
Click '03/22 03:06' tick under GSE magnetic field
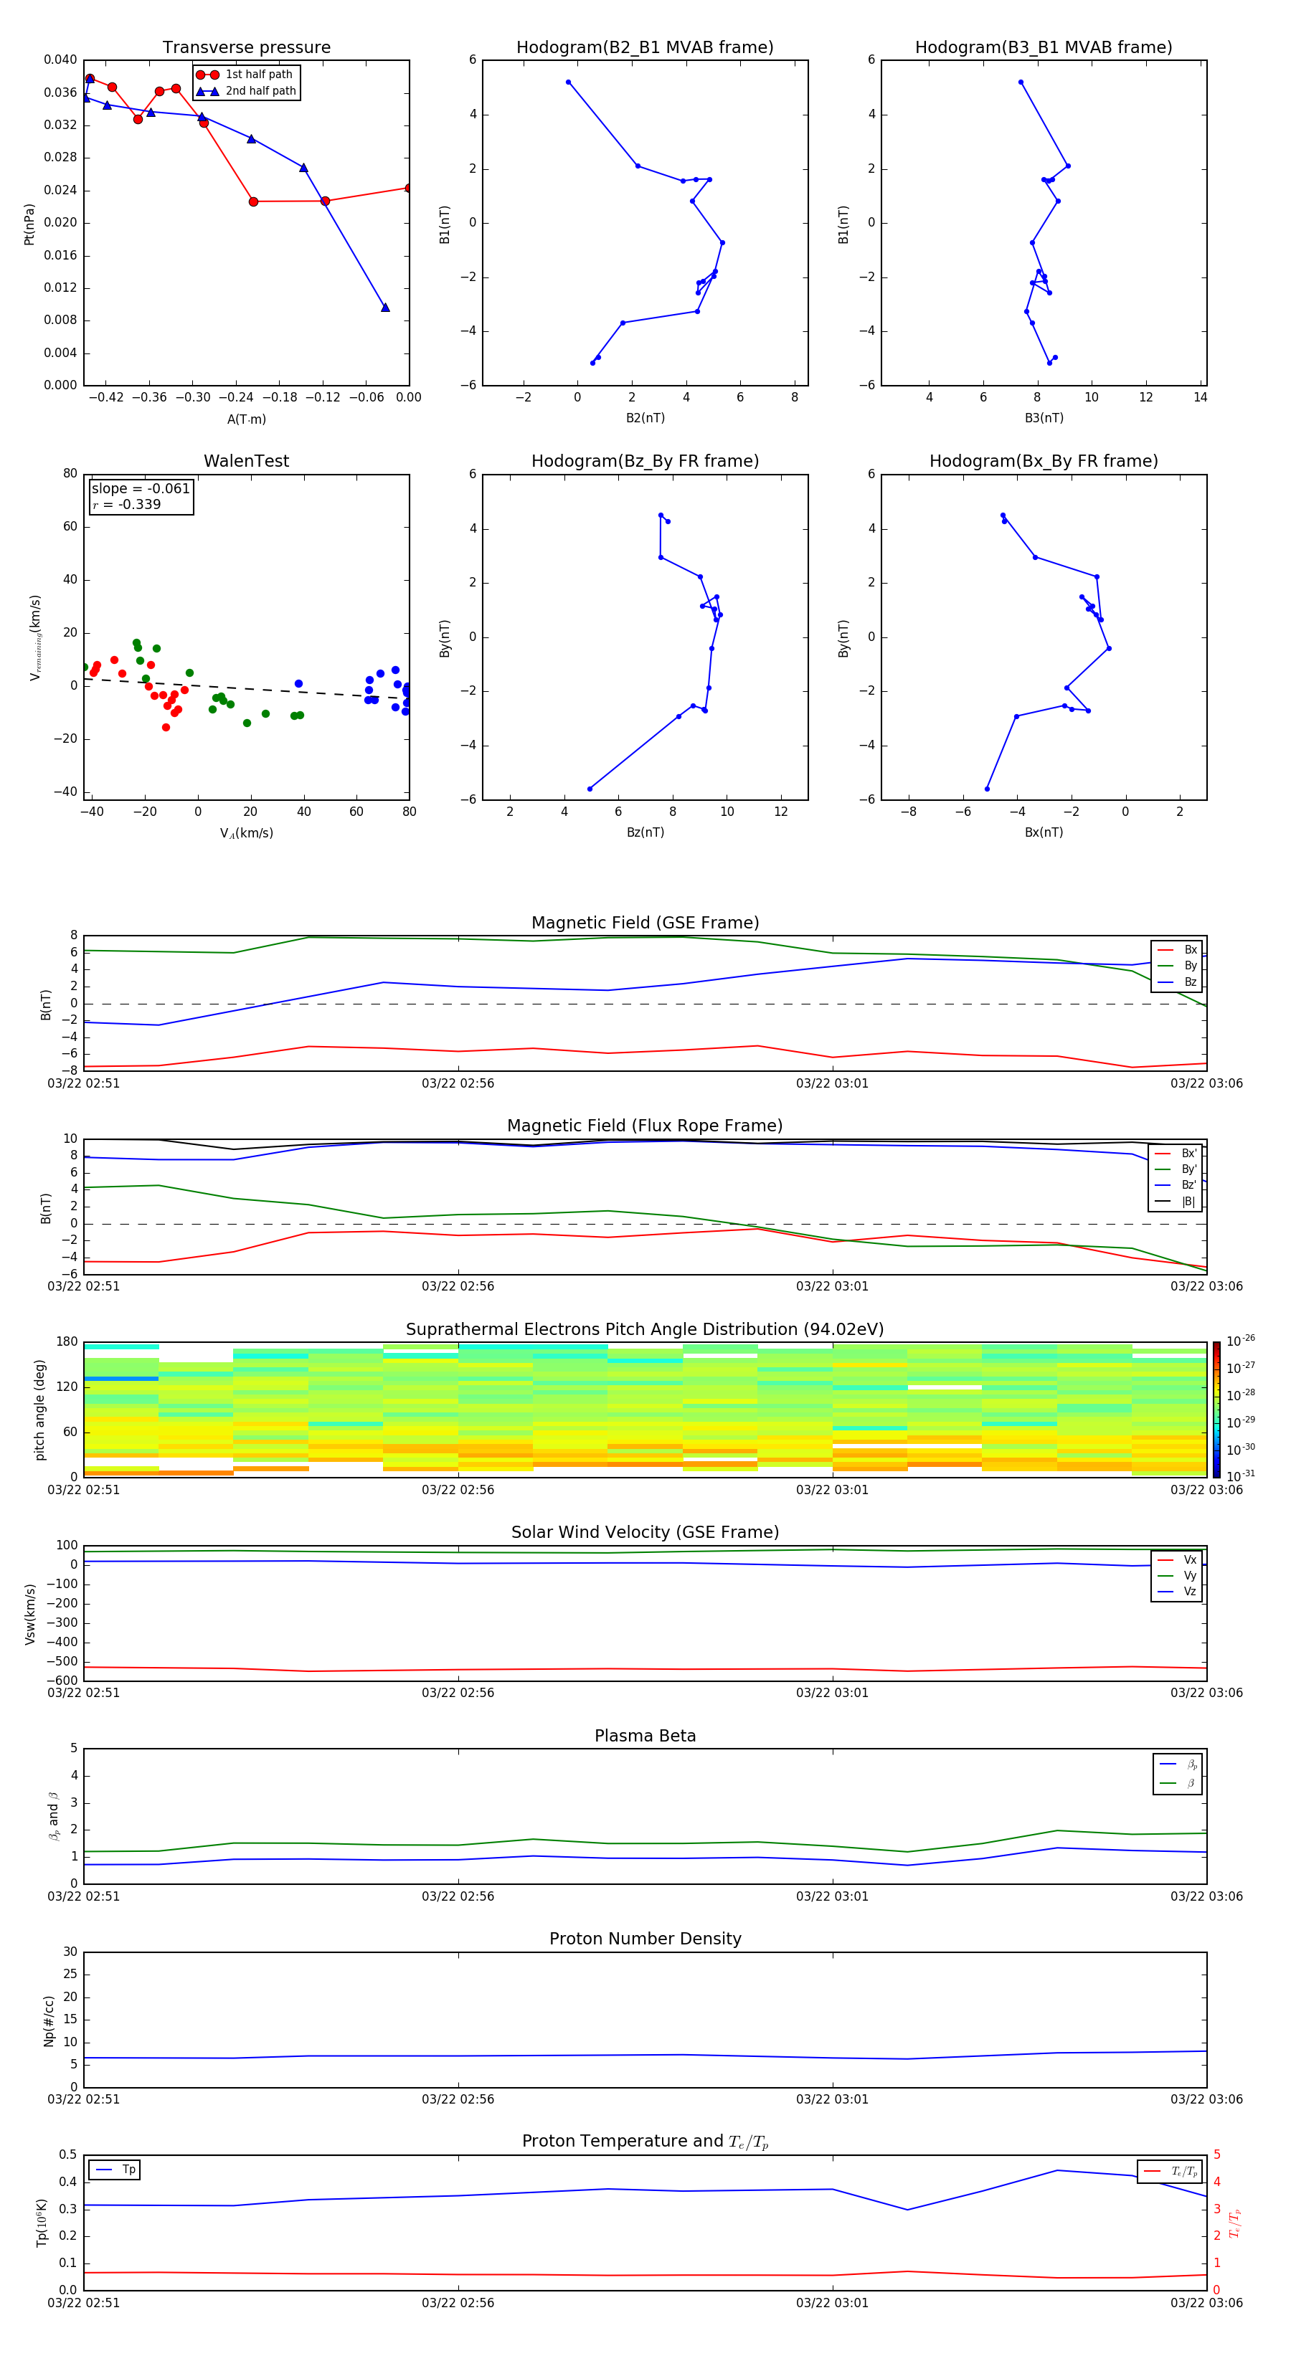click(x=1206, y=1084)
